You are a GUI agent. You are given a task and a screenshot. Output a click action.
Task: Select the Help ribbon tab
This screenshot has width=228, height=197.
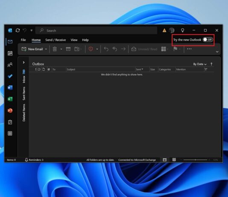click(x=85, y=40)
